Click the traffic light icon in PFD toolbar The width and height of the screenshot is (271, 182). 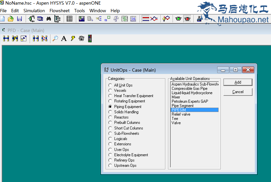click(90, 38)
